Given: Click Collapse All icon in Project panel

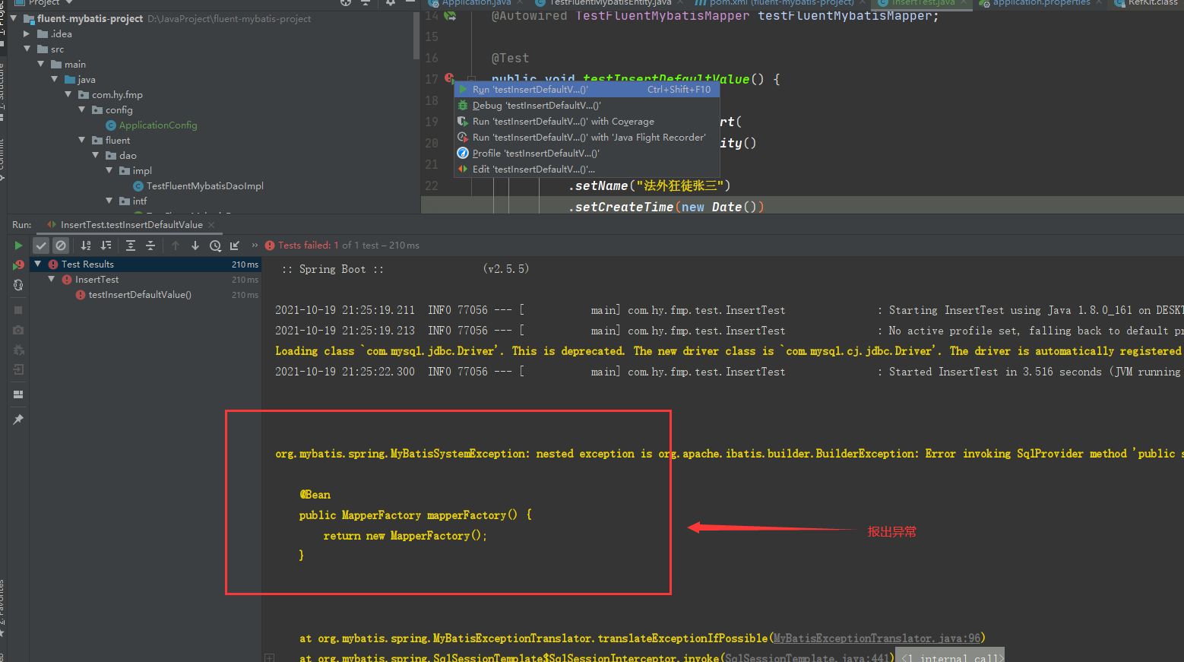Looking at the screenshot, I should 366,3.
